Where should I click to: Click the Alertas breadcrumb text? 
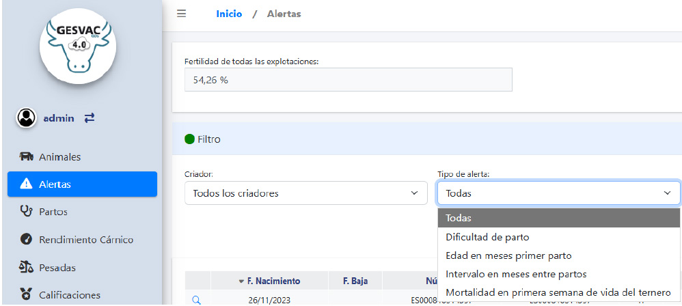point(284,14)
